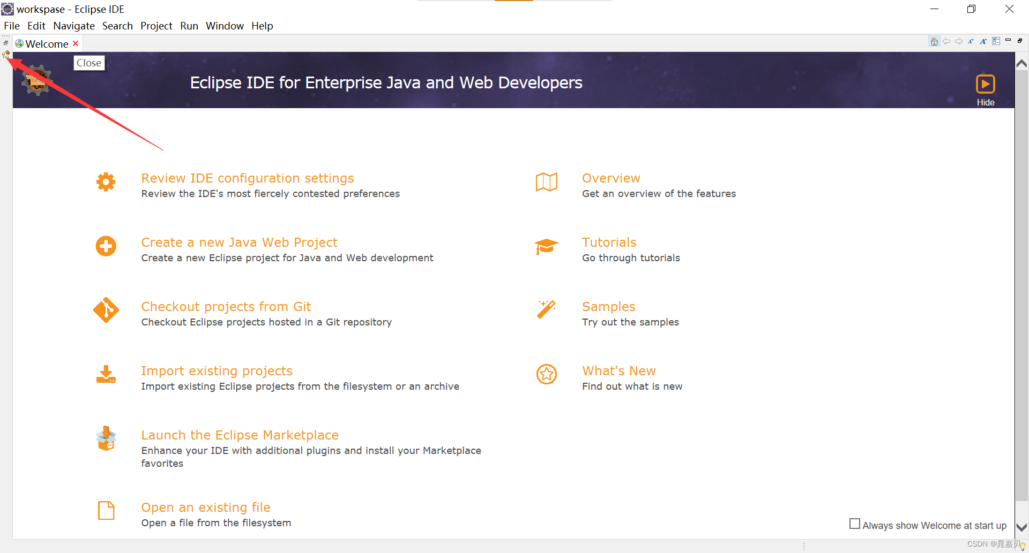Screen dimensions: 1029x553
Task: Click the magic wand icon beside Samples
Action: [546, 309]
